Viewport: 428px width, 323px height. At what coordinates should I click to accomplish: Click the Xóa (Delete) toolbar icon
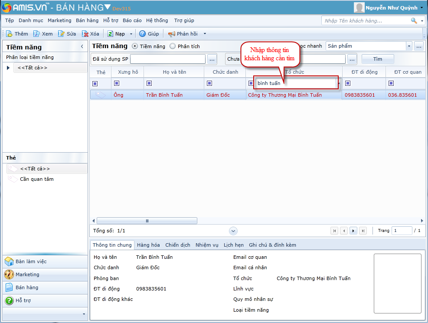click(85, 34)
